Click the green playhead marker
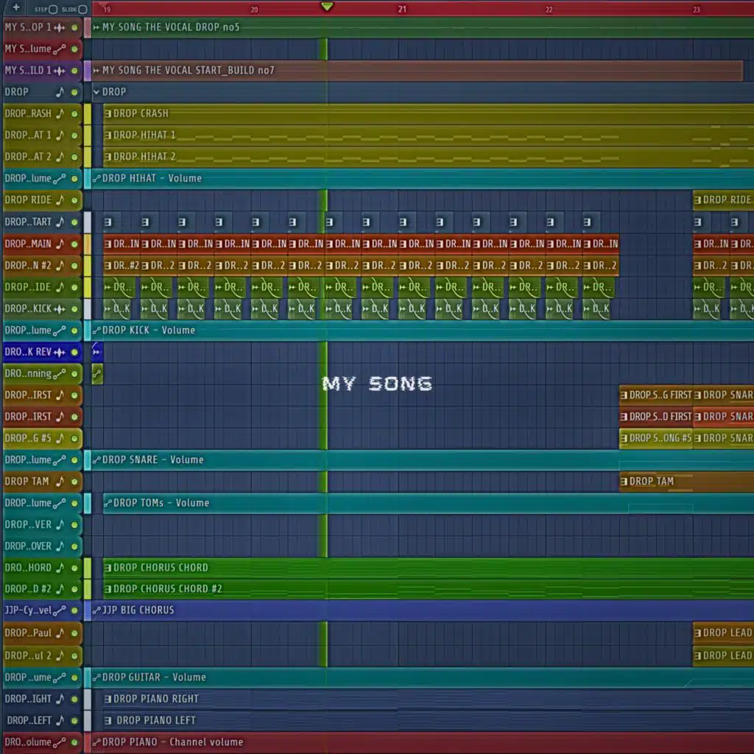Image resolution: width=754 pixels, height=754 pixels. (327, 7)
